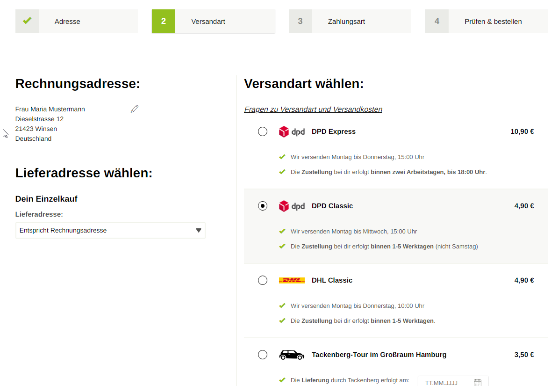The image size is (558, 386).
Task: Click DPD Classic price 4,90 €
Action: coord(524,206)
